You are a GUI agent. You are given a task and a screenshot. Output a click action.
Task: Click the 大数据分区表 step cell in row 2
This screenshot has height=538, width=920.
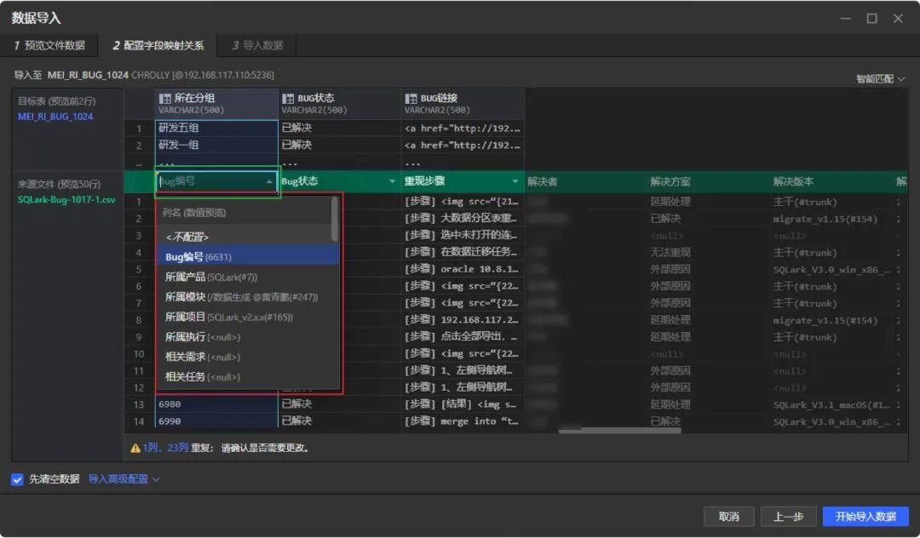coord(462,219)
